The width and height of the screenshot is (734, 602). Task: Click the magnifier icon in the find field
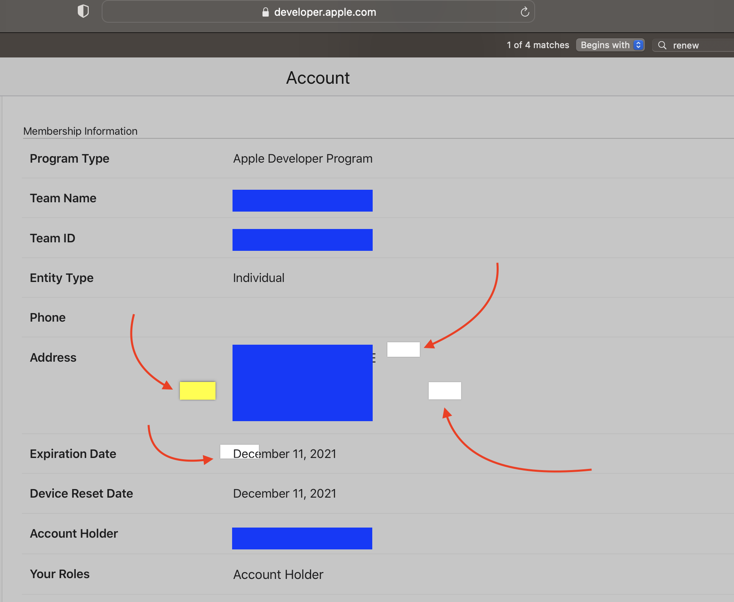pos(662,45)
